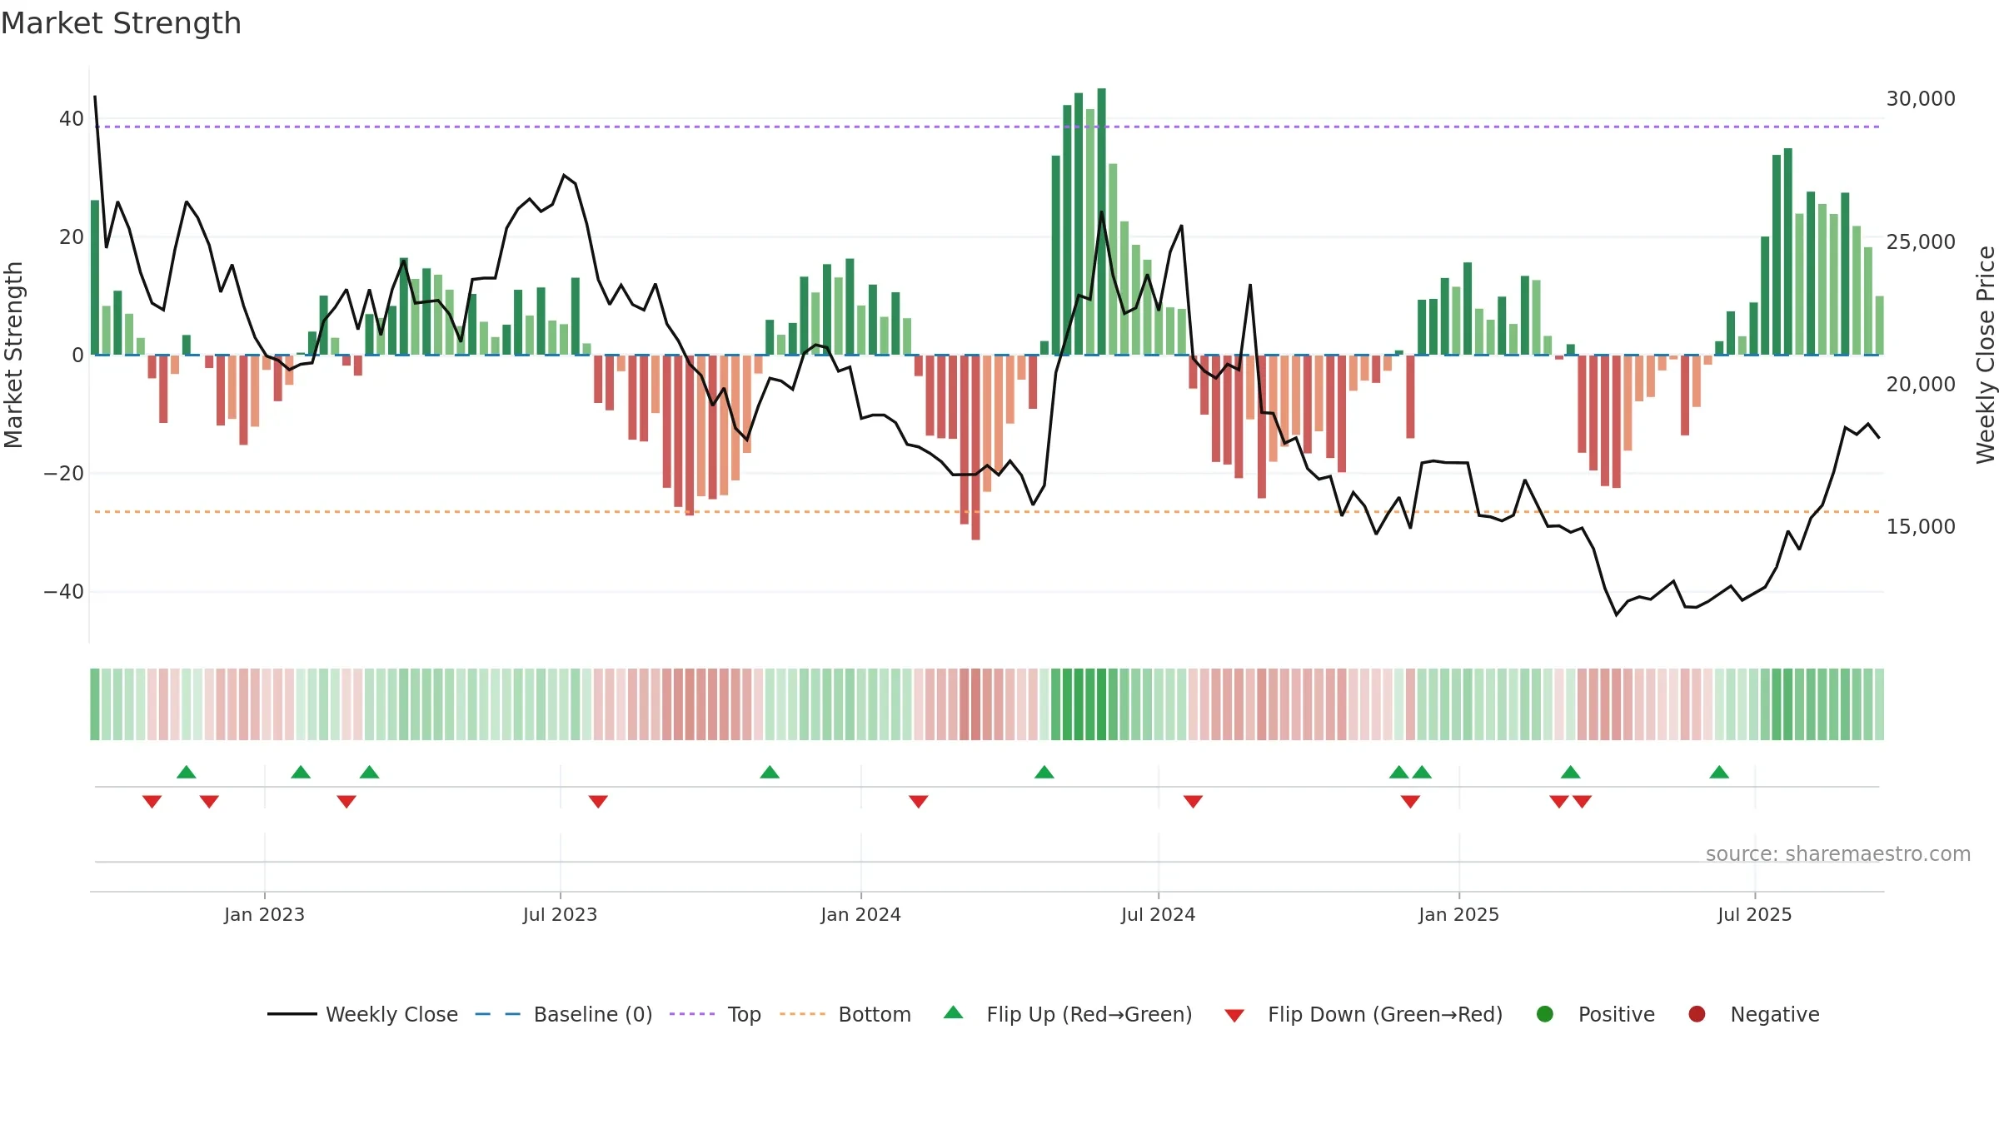Click the vertical 'Market Strength' left axis title

click(13, 355)
